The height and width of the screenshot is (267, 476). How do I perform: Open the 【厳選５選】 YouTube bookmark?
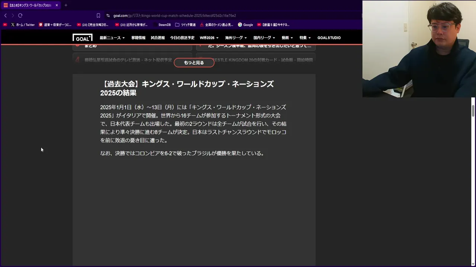273,25
